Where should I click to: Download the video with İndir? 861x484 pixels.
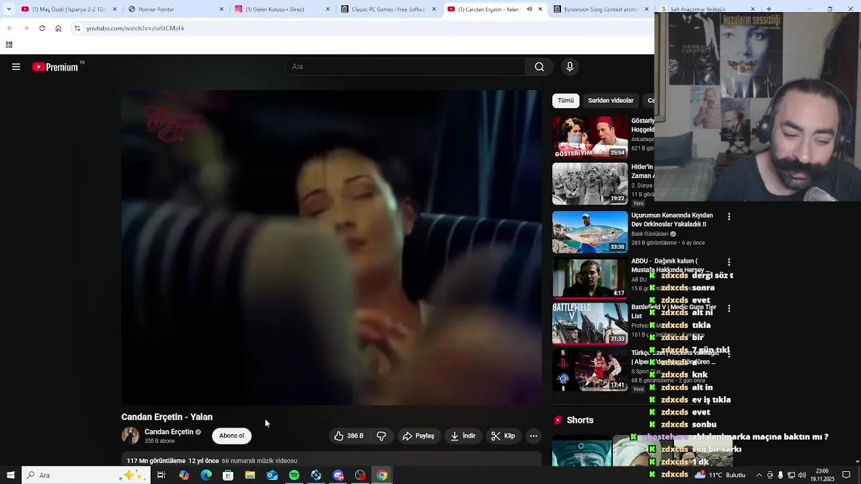[x=463, y=436]
